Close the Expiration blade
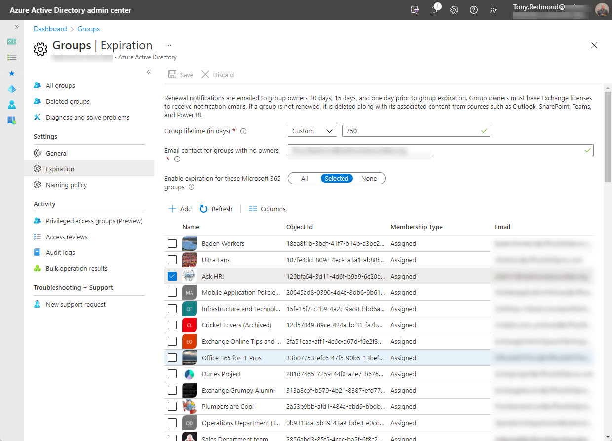612x441 pixels. click(594, 45)
